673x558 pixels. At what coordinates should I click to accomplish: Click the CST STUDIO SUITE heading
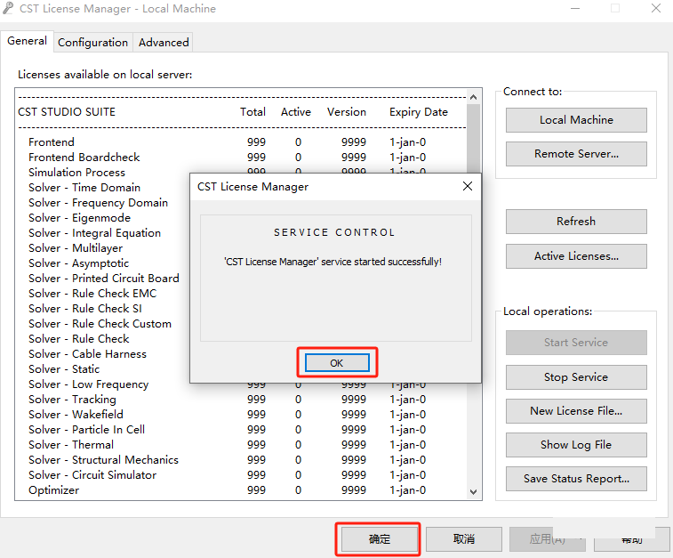click(67, 112)
